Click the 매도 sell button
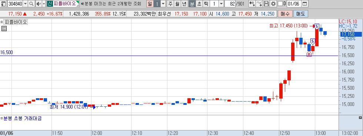The height and width of the screenshot is (136, 363). [x=301, y=14]
